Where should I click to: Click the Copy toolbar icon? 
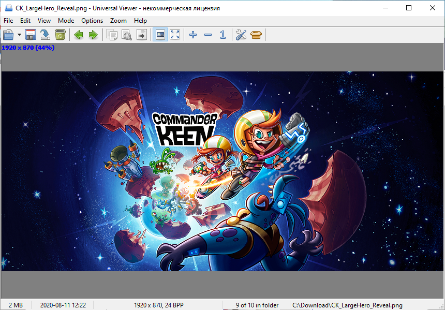pyautogui.click(x=112, y=35)
